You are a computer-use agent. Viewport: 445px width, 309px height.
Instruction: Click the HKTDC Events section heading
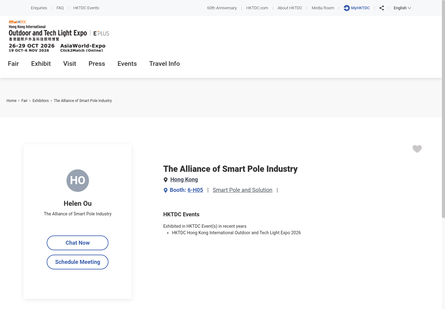181,214
